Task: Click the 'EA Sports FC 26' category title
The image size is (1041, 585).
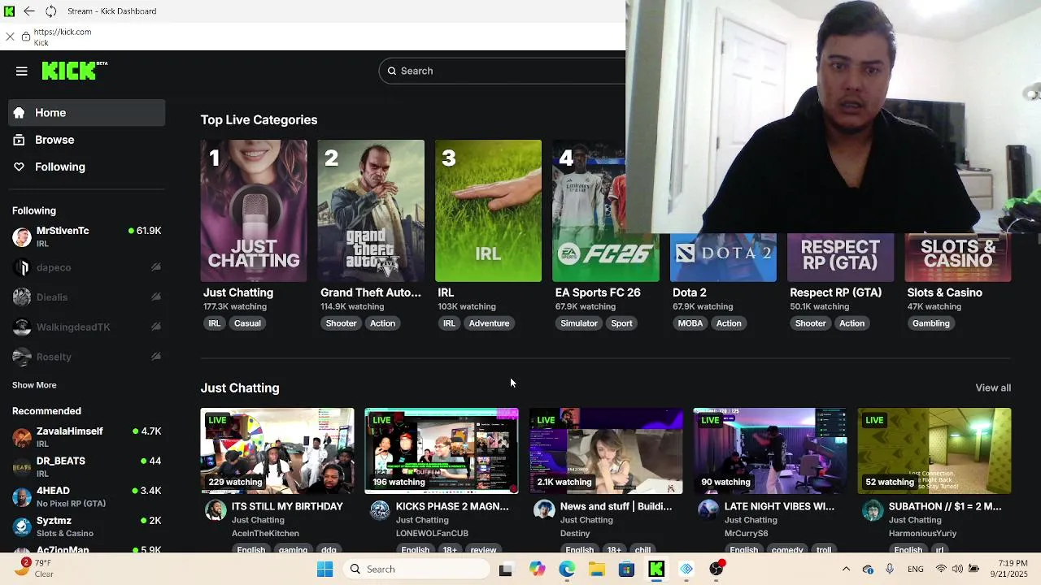Action: (598, 292)
